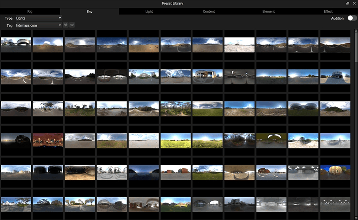Screen dimensions: 358x220
Task: Choose the first thumbnail in the top row
Action: point(16,45)
